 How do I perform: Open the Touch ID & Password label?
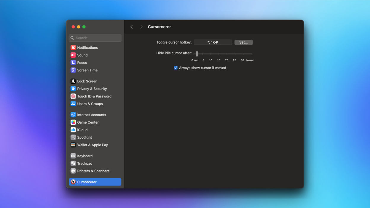pos(94,96)
